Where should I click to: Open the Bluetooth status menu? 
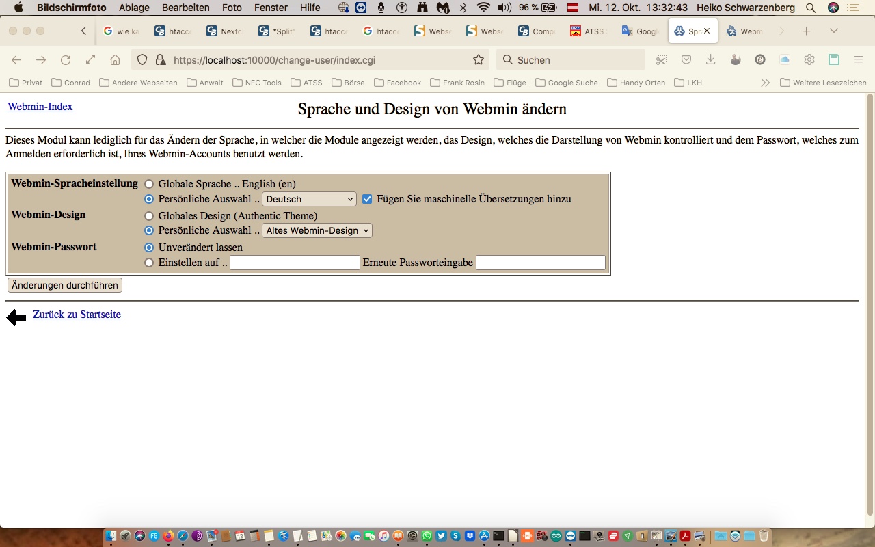[x=463, y=8]
